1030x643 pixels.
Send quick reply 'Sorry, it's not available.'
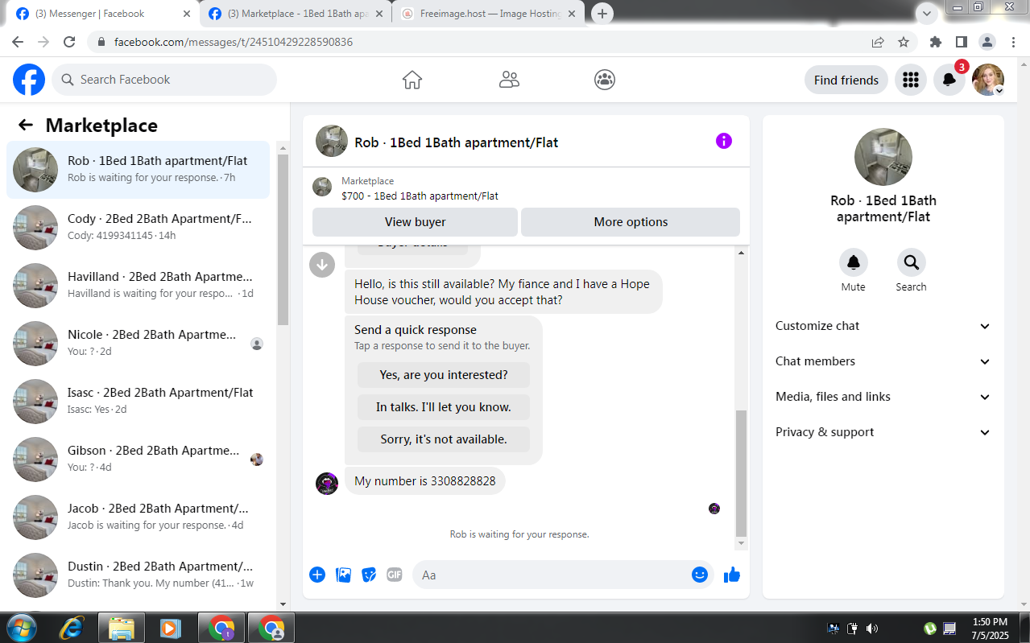(x=444, y=439)
